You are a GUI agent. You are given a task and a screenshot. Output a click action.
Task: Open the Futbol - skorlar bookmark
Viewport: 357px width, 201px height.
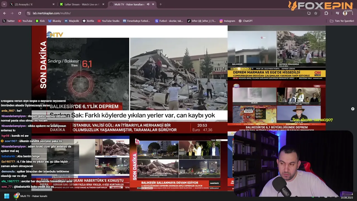pyautogui.click(x=169, y=21)
